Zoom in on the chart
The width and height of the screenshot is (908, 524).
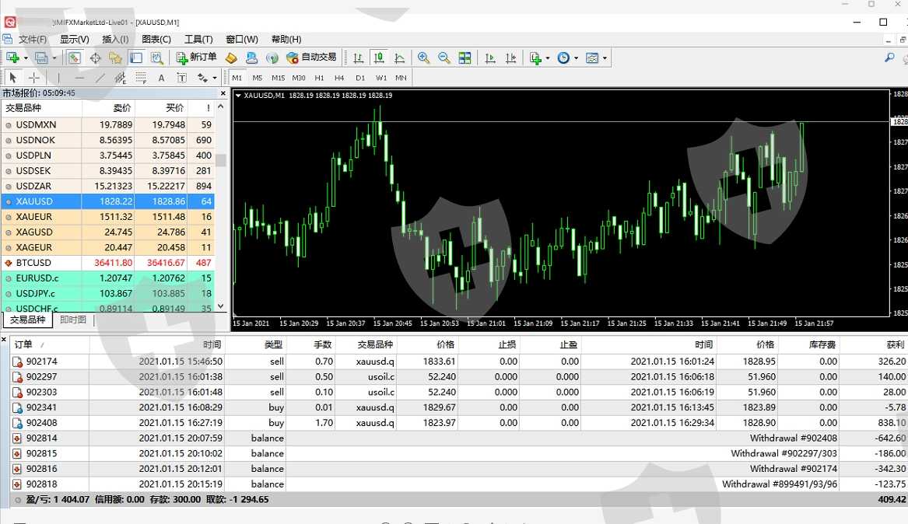click(x=423, y=58)
